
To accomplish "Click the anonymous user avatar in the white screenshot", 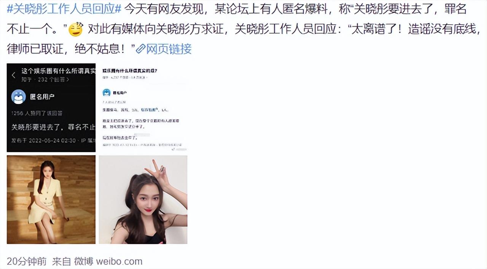I will (x=107, y=93).
